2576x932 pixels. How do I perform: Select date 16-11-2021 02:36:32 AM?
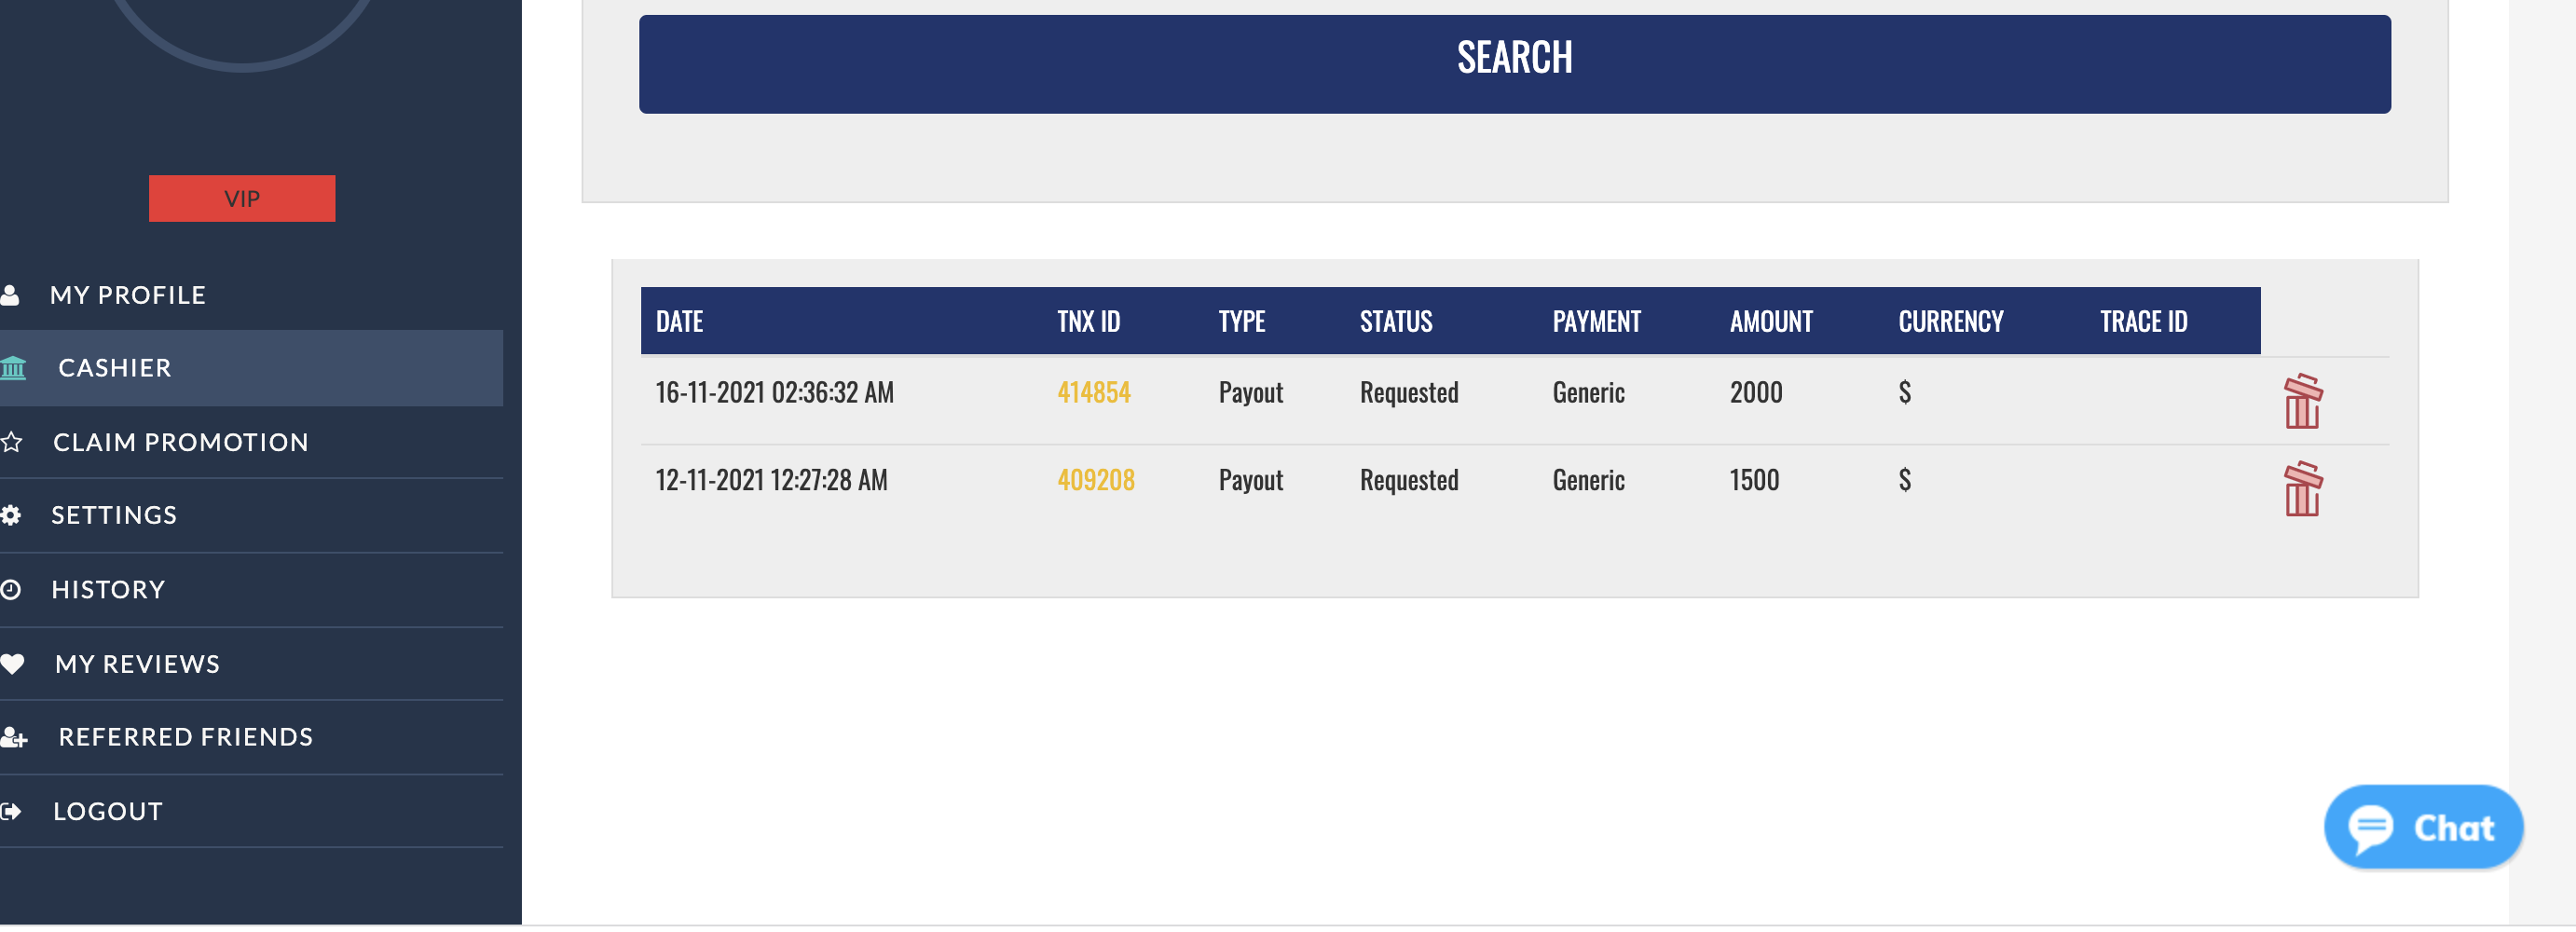(x=774, y=393)
